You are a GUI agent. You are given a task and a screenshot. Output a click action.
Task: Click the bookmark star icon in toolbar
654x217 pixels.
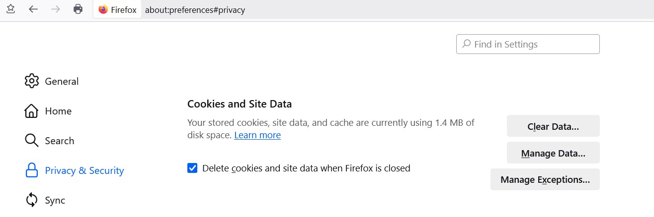click(10, 9)
